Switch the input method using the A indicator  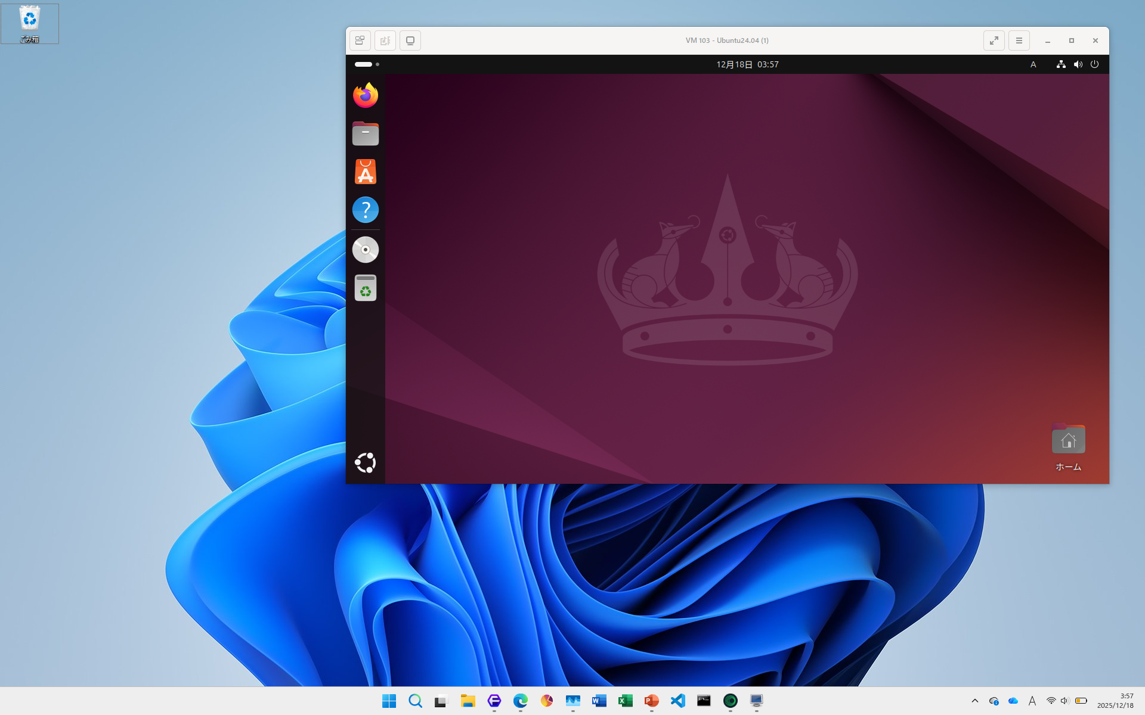(x=1033, y=64)
